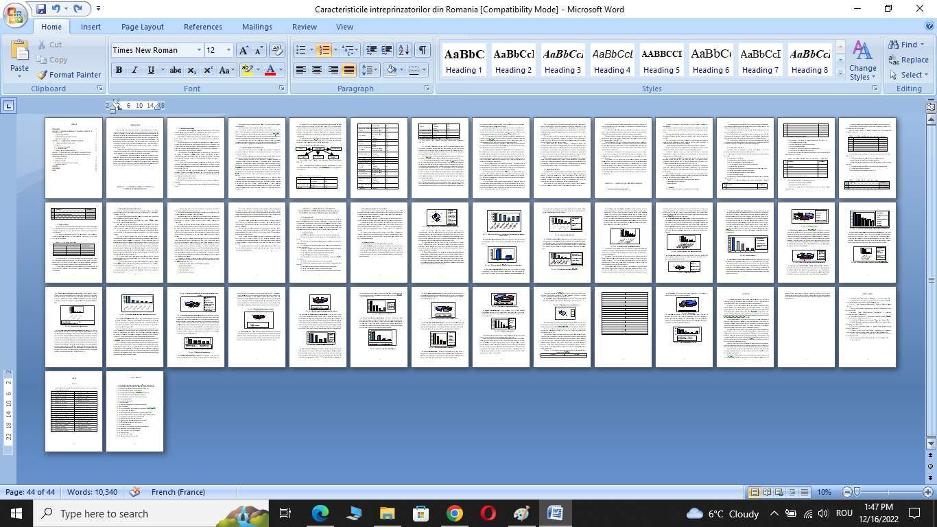
Task: Select the first page thumbnail
Action: (73, 158)
